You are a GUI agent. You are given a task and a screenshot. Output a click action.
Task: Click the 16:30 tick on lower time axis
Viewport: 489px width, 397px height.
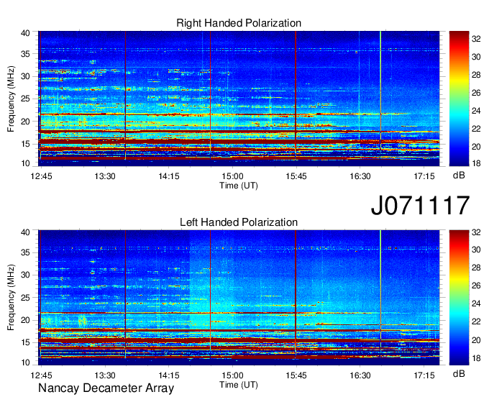[x=360, y=375]
